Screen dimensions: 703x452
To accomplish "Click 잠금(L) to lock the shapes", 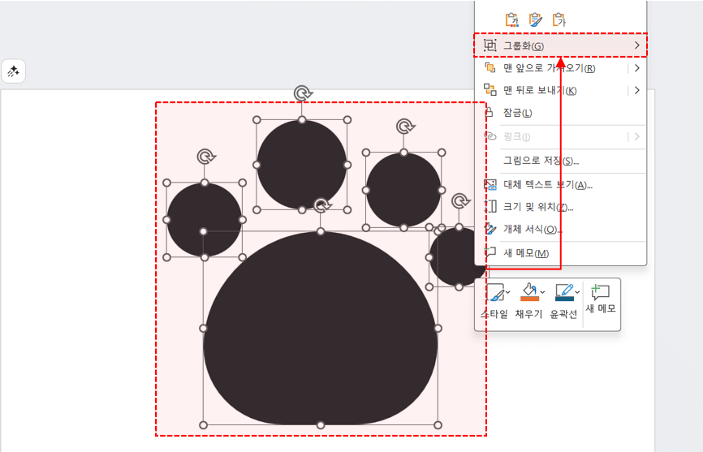I will pyautogui.click(x=517, y=113).
